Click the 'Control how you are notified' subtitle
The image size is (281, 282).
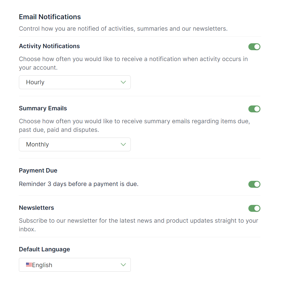[123, 29]
